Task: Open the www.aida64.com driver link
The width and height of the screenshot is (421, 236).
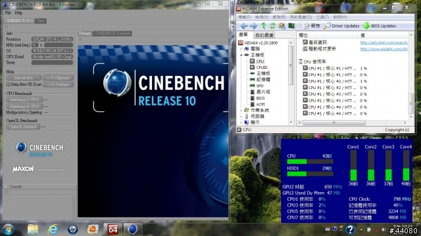Action: [384, 49]
